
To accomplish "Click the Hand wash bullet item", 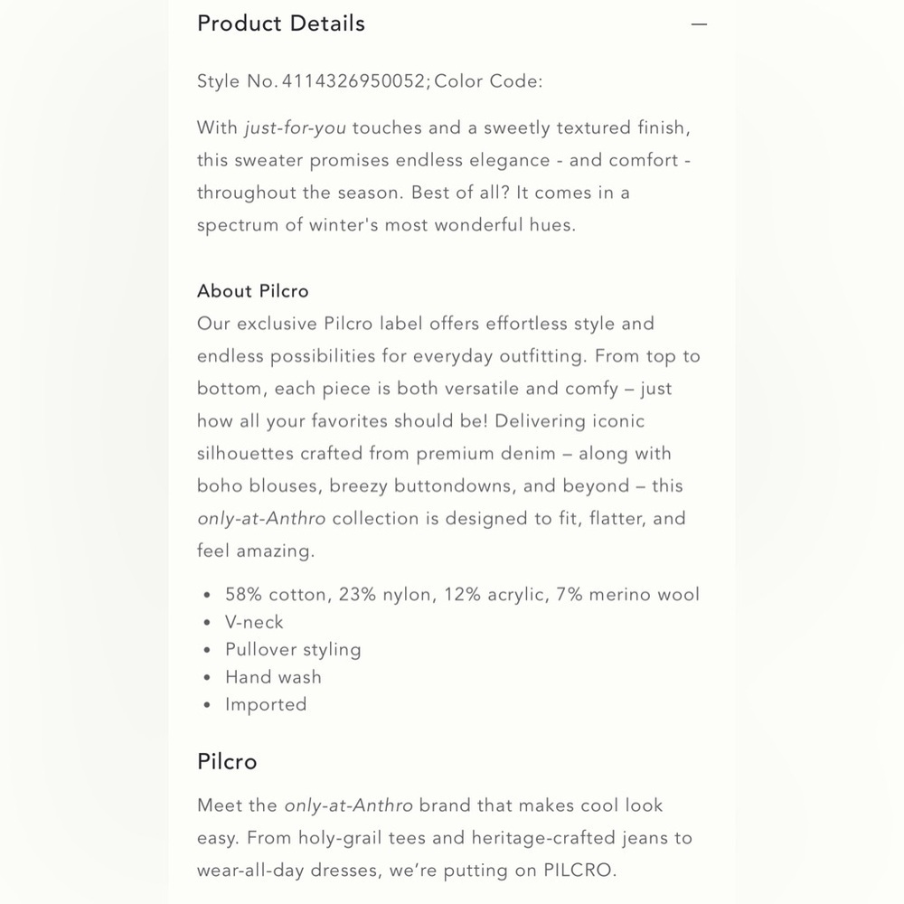I will 273,677.
